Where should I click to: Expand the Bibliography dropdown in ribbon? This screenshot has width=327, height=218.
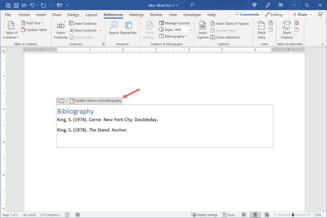(173, 36)
